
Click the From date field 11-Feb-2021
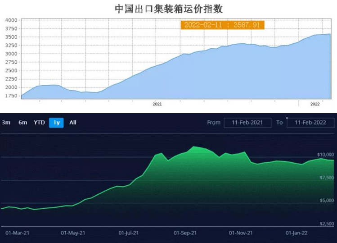point(247,122)
